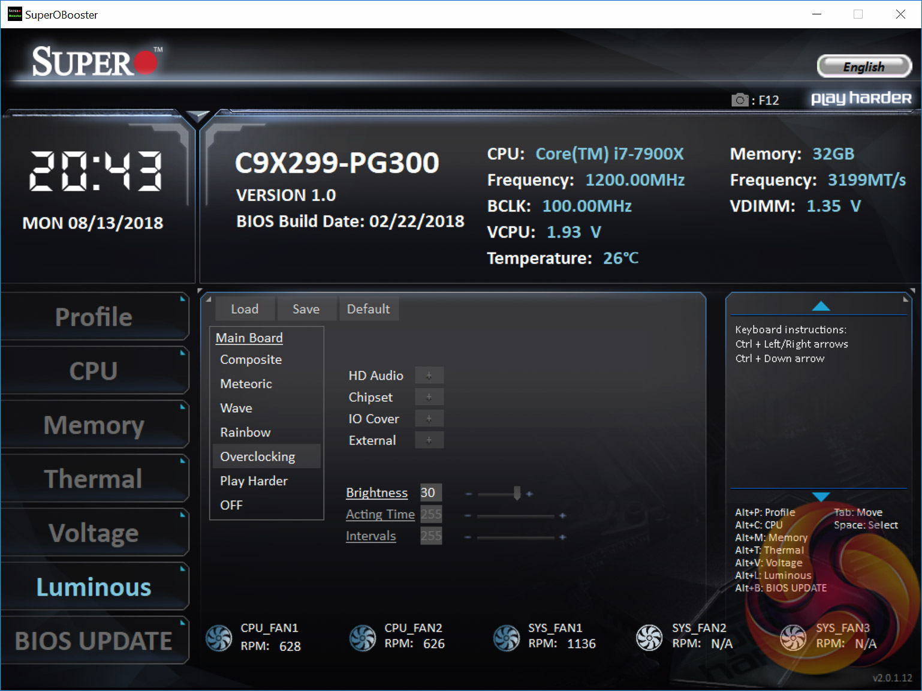Screen dimensions: 922x691
Task: Click the camera screenshot icon beside F12
Action: tap(740, 100)
